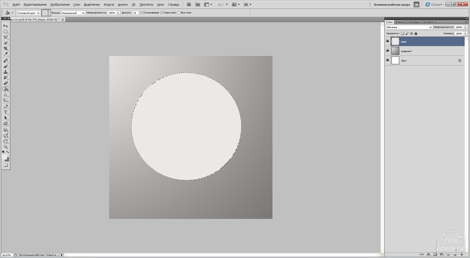Open the layer Непрозрачность slider arrow
This screenshot has height=258, width=470.
[x=465, y=27]
